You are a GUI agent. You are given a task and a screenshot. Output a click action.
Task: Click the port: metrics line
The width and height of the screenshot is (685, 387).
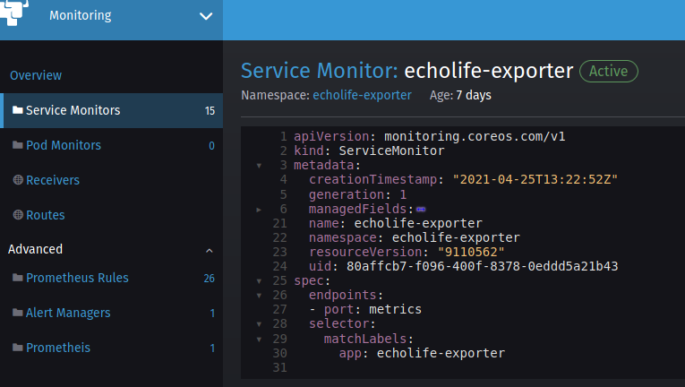click(x=365, y=310)
